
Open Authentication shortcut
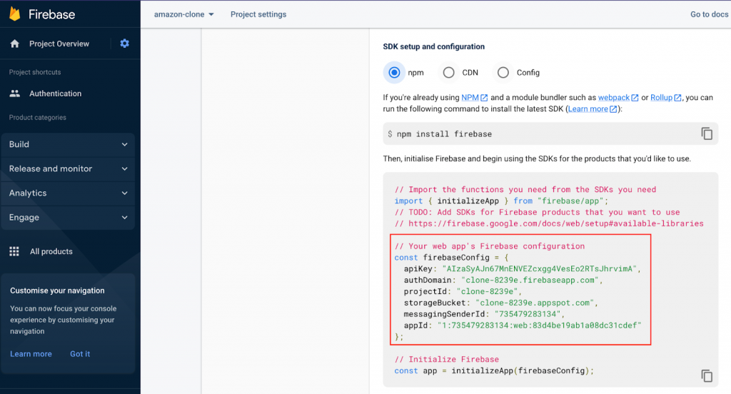[56, 94]
